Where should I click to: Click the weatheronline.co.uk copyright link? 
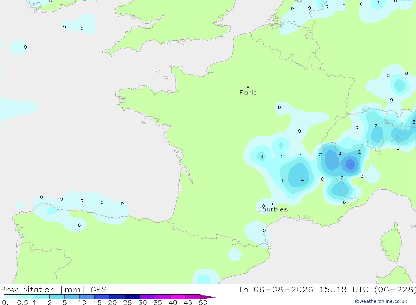pyautogui.click(x=381, y=301)
